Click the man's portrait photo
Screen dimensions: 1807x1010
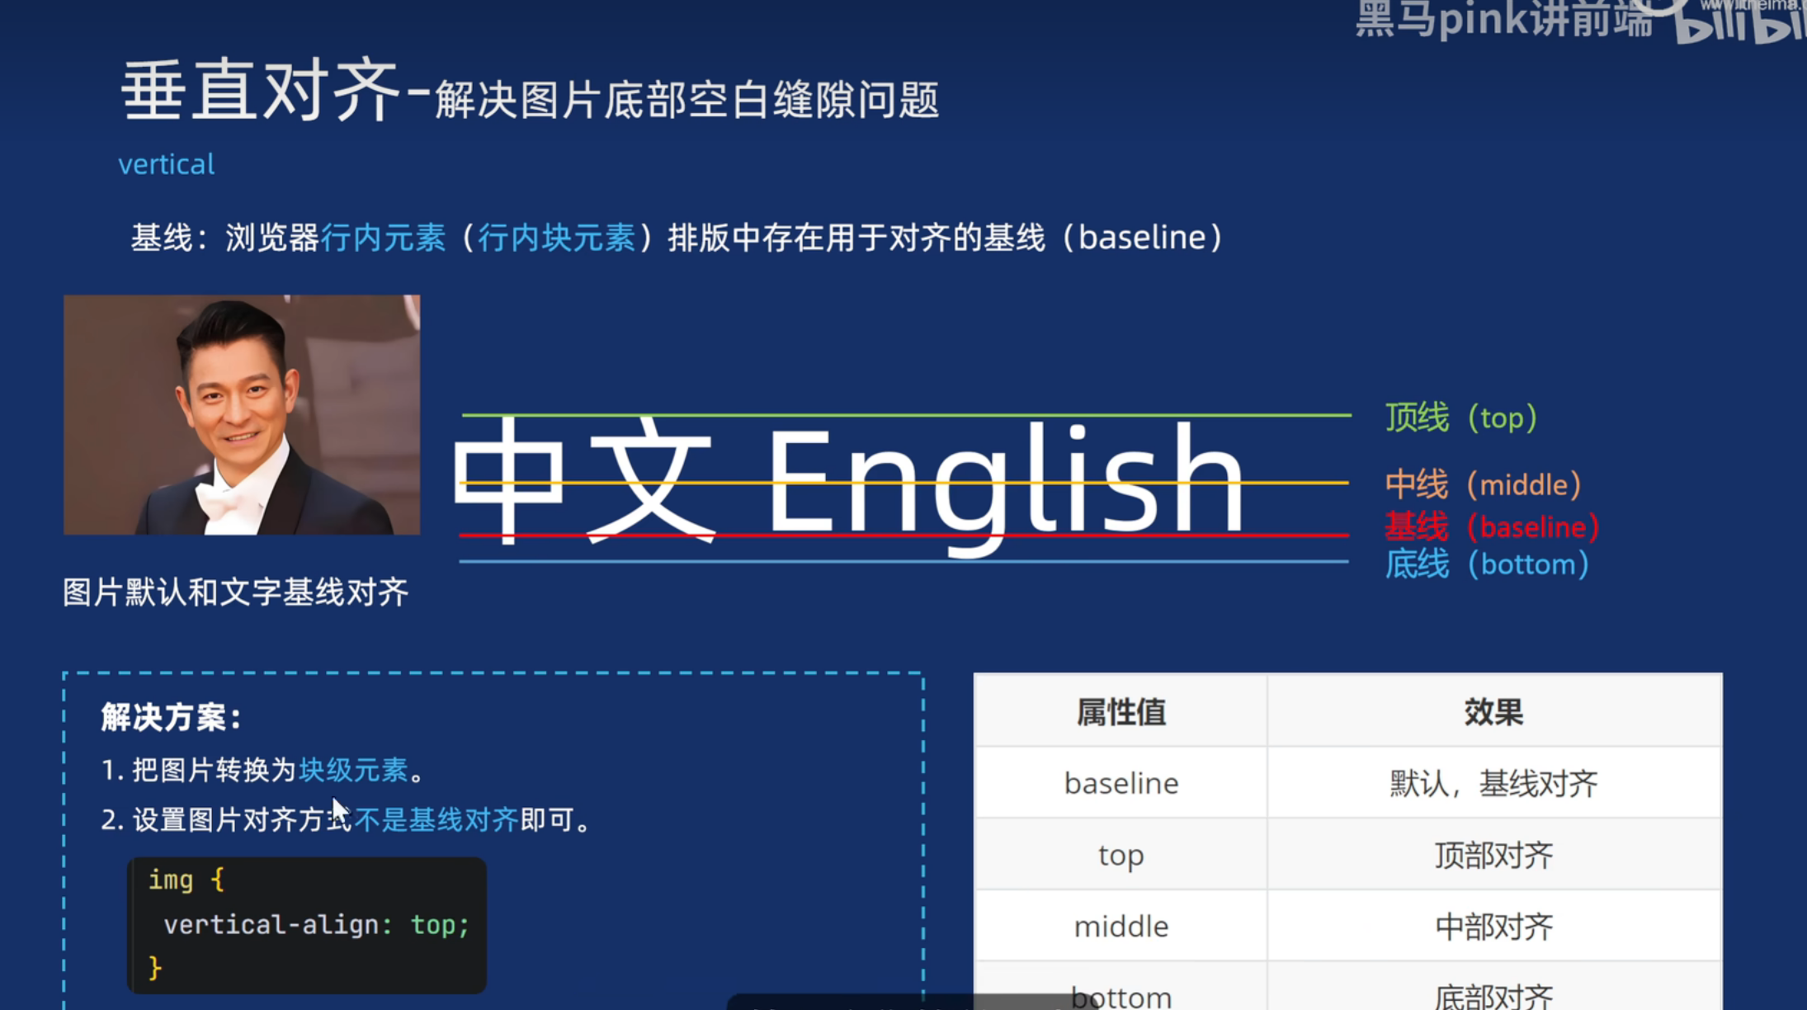[x=242, y=414]
